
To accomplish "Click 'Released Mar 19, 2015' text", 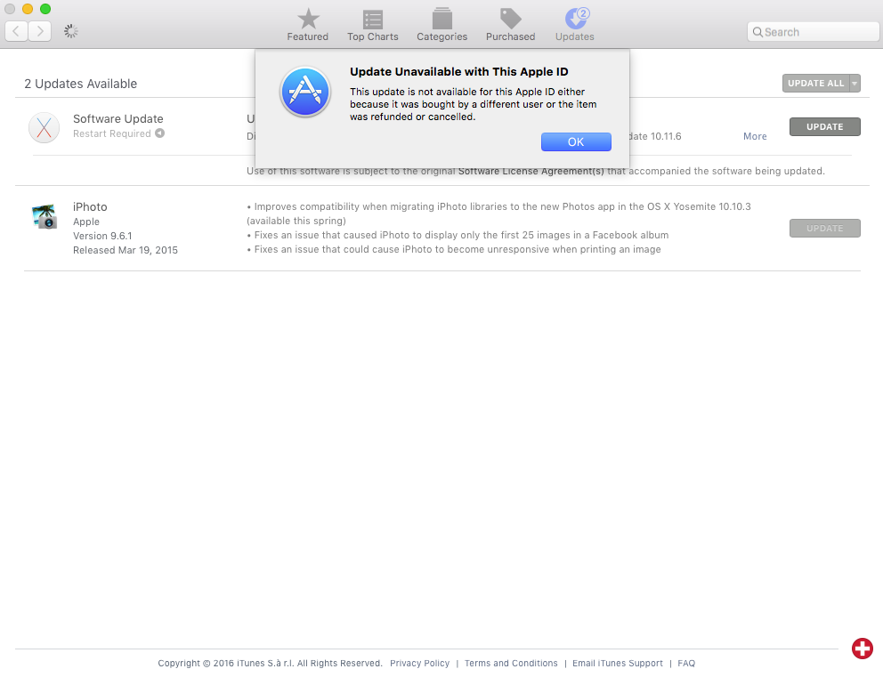I will [125, 250].
